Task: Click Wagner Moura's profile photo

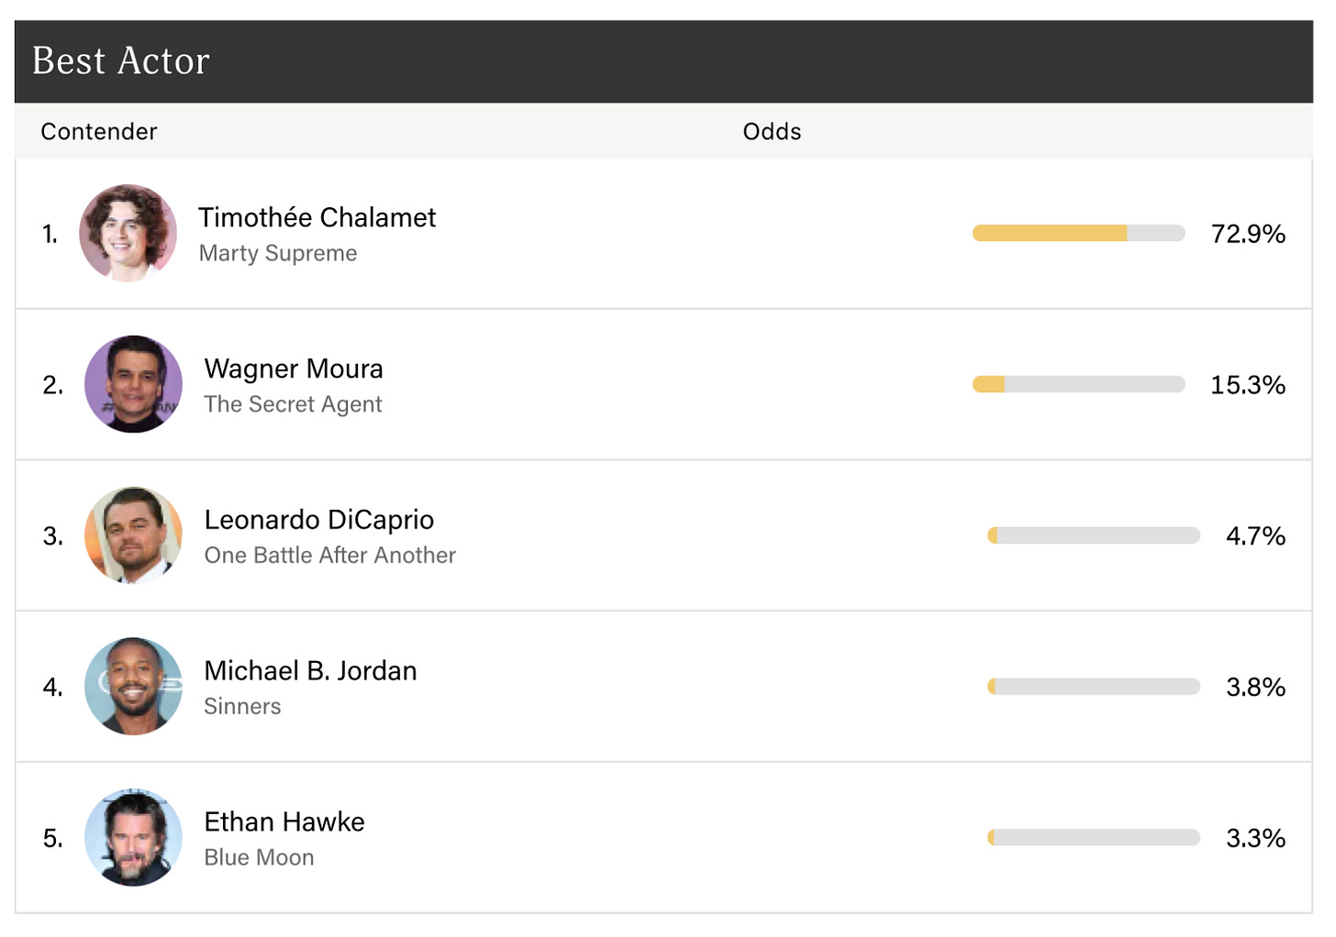Action: [133, 384]
